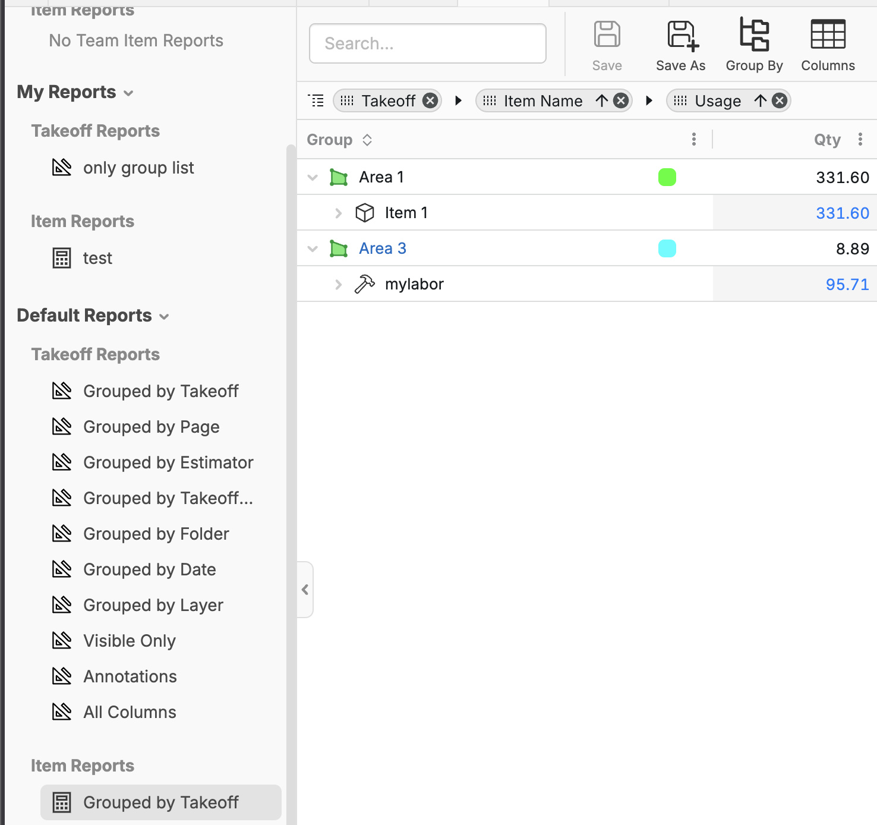Remove the Item Name grouping chip
Viewport: 877px width, 825px height.
pos(621,101)
